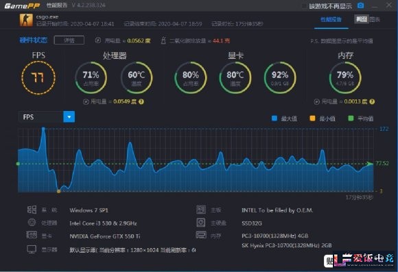
Task: Switch to the highlighted 概图 view
Action: (x=362, y=19)
